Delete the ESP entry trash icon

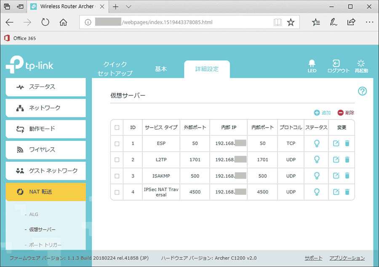click(347, 143)
